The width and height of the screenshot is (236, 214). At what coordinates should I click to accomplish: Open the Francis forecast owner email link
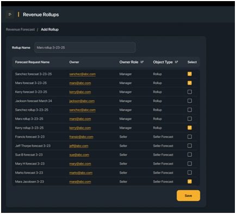(x=82, y=137)
